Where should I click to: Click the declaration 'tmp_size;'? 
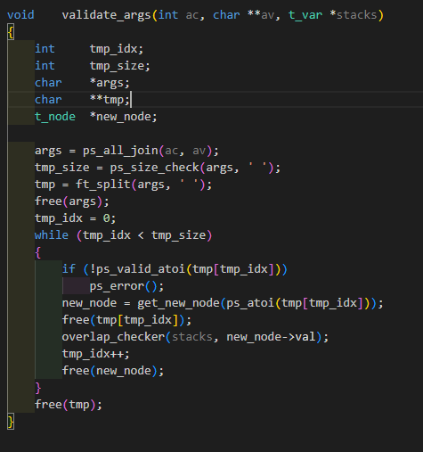[120, 66]
